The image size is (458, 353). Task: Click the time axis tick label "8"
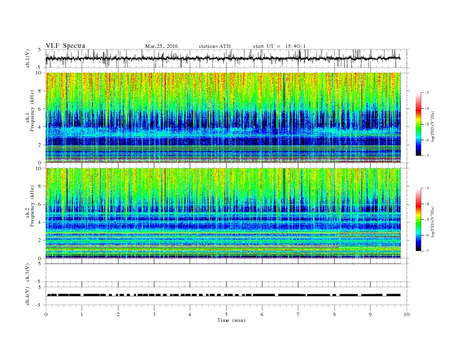pos(334,314)
